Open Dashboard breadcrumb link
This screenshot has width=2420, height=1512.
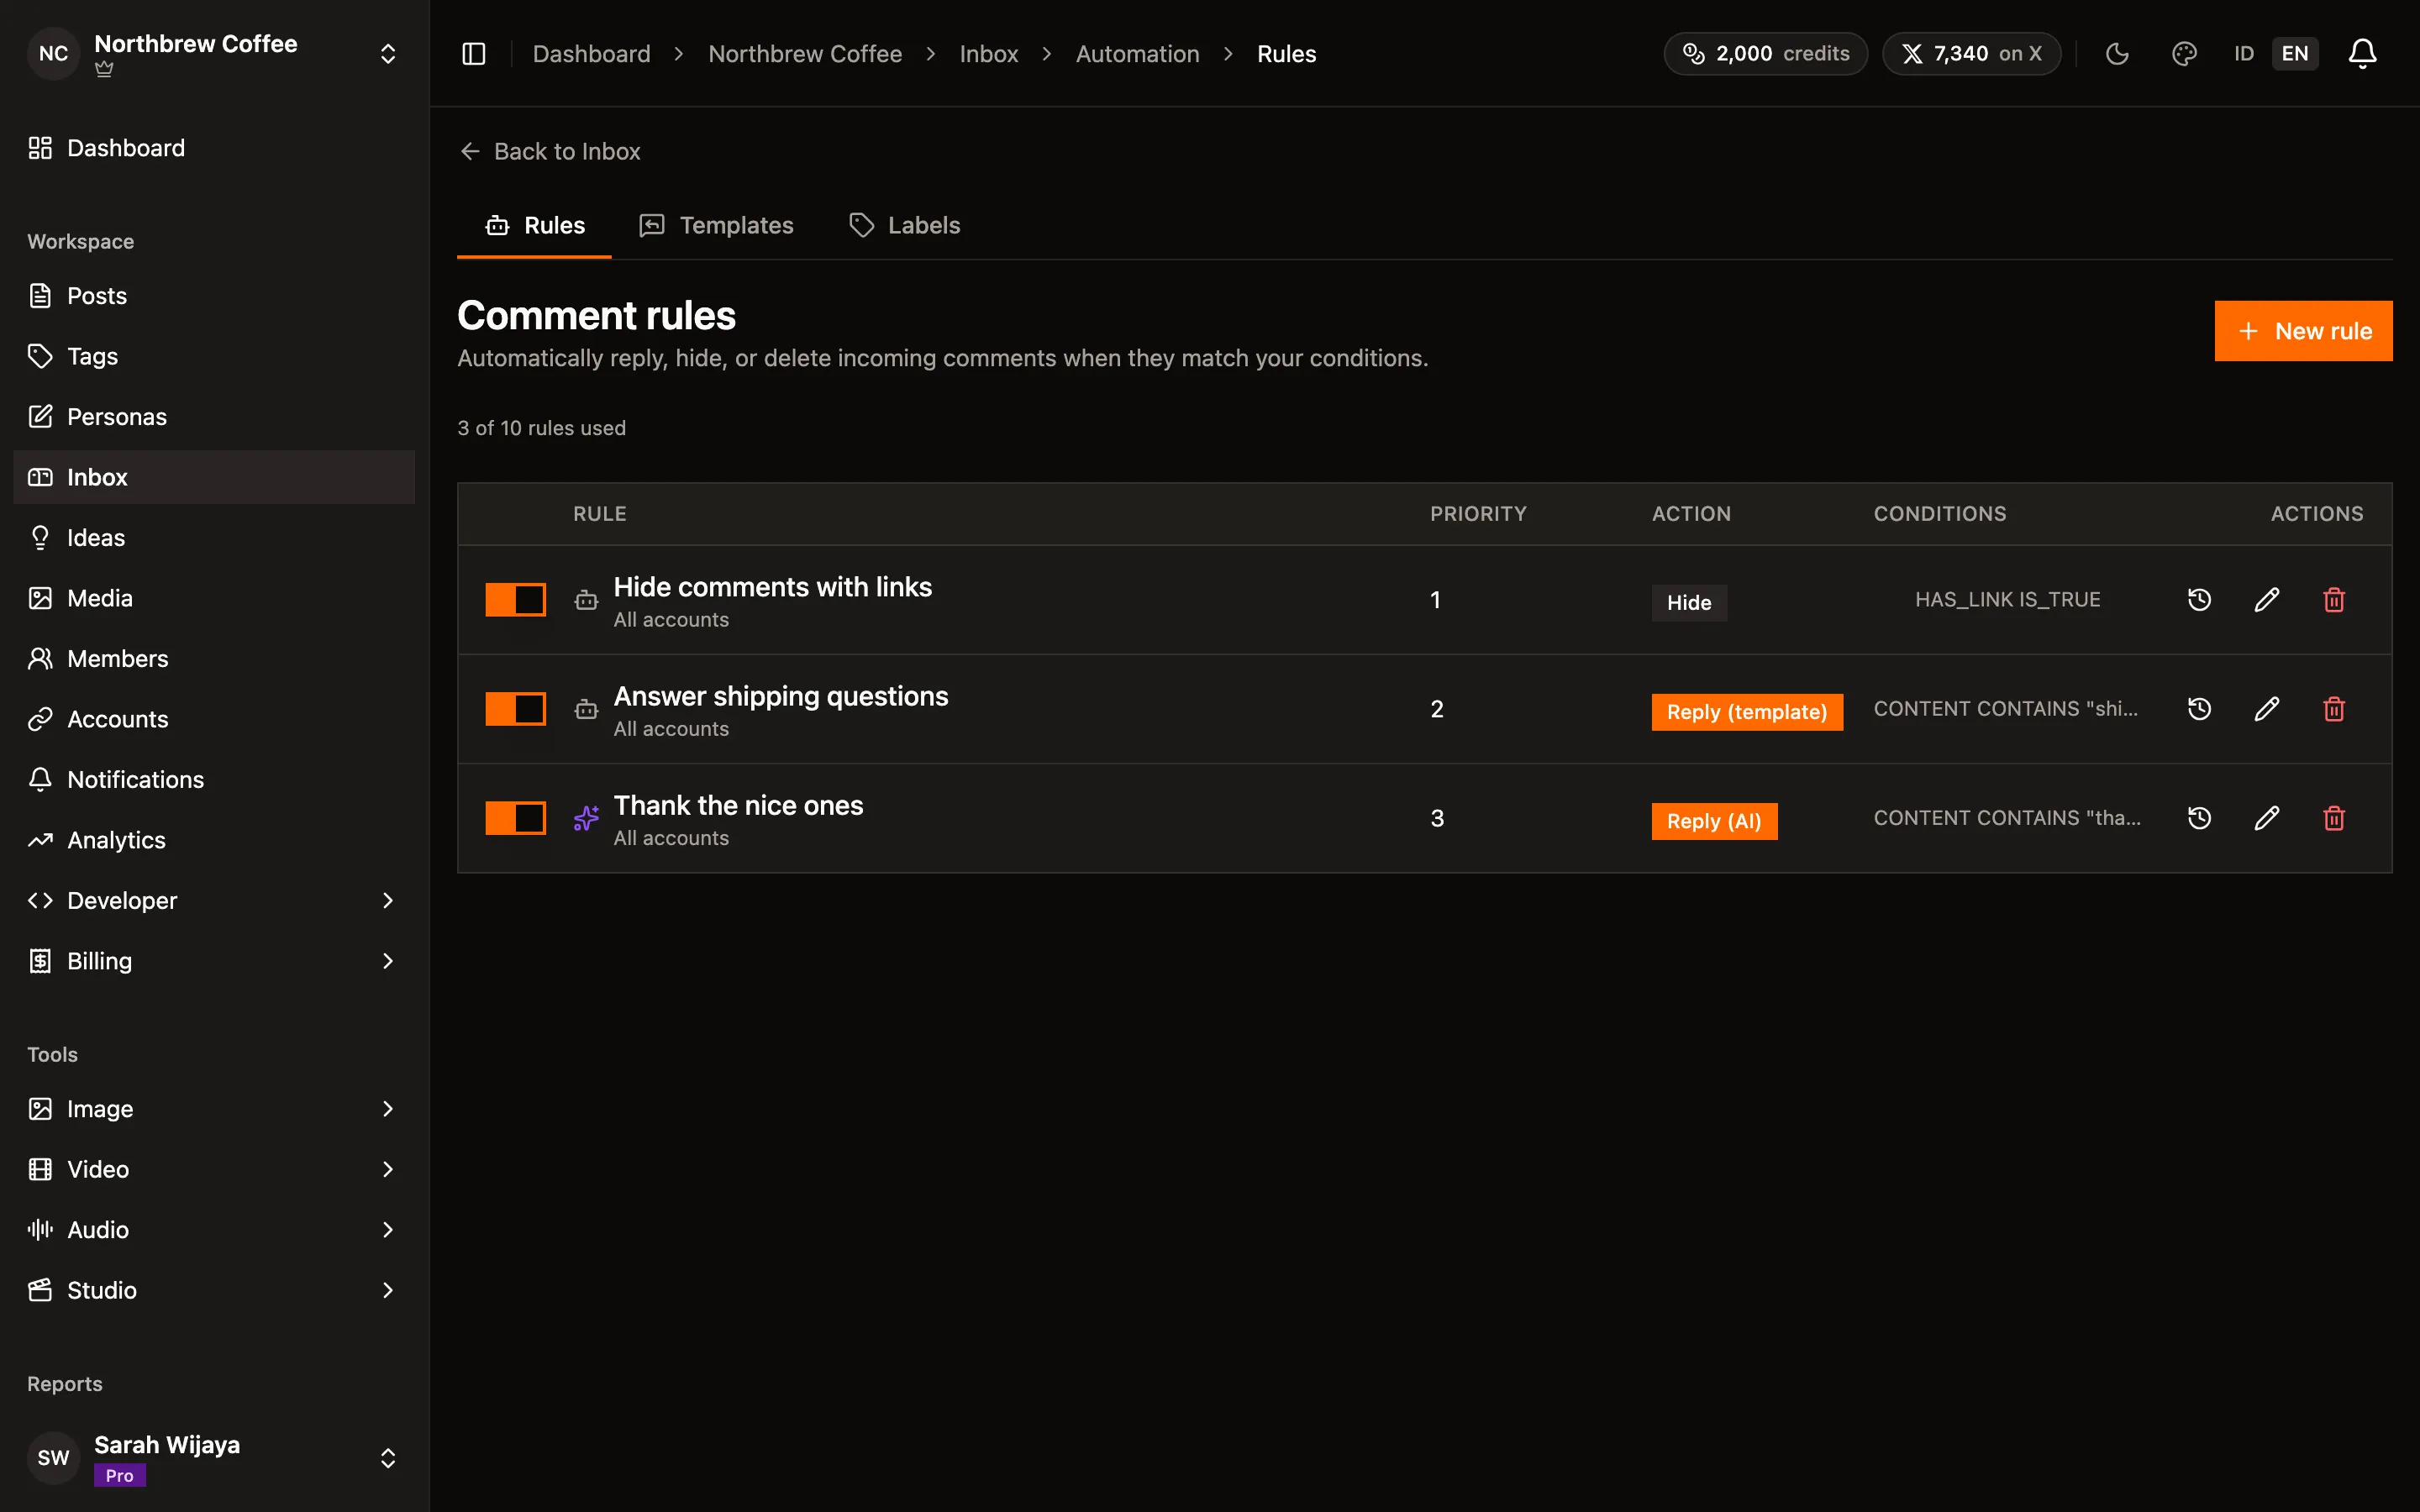591,54
